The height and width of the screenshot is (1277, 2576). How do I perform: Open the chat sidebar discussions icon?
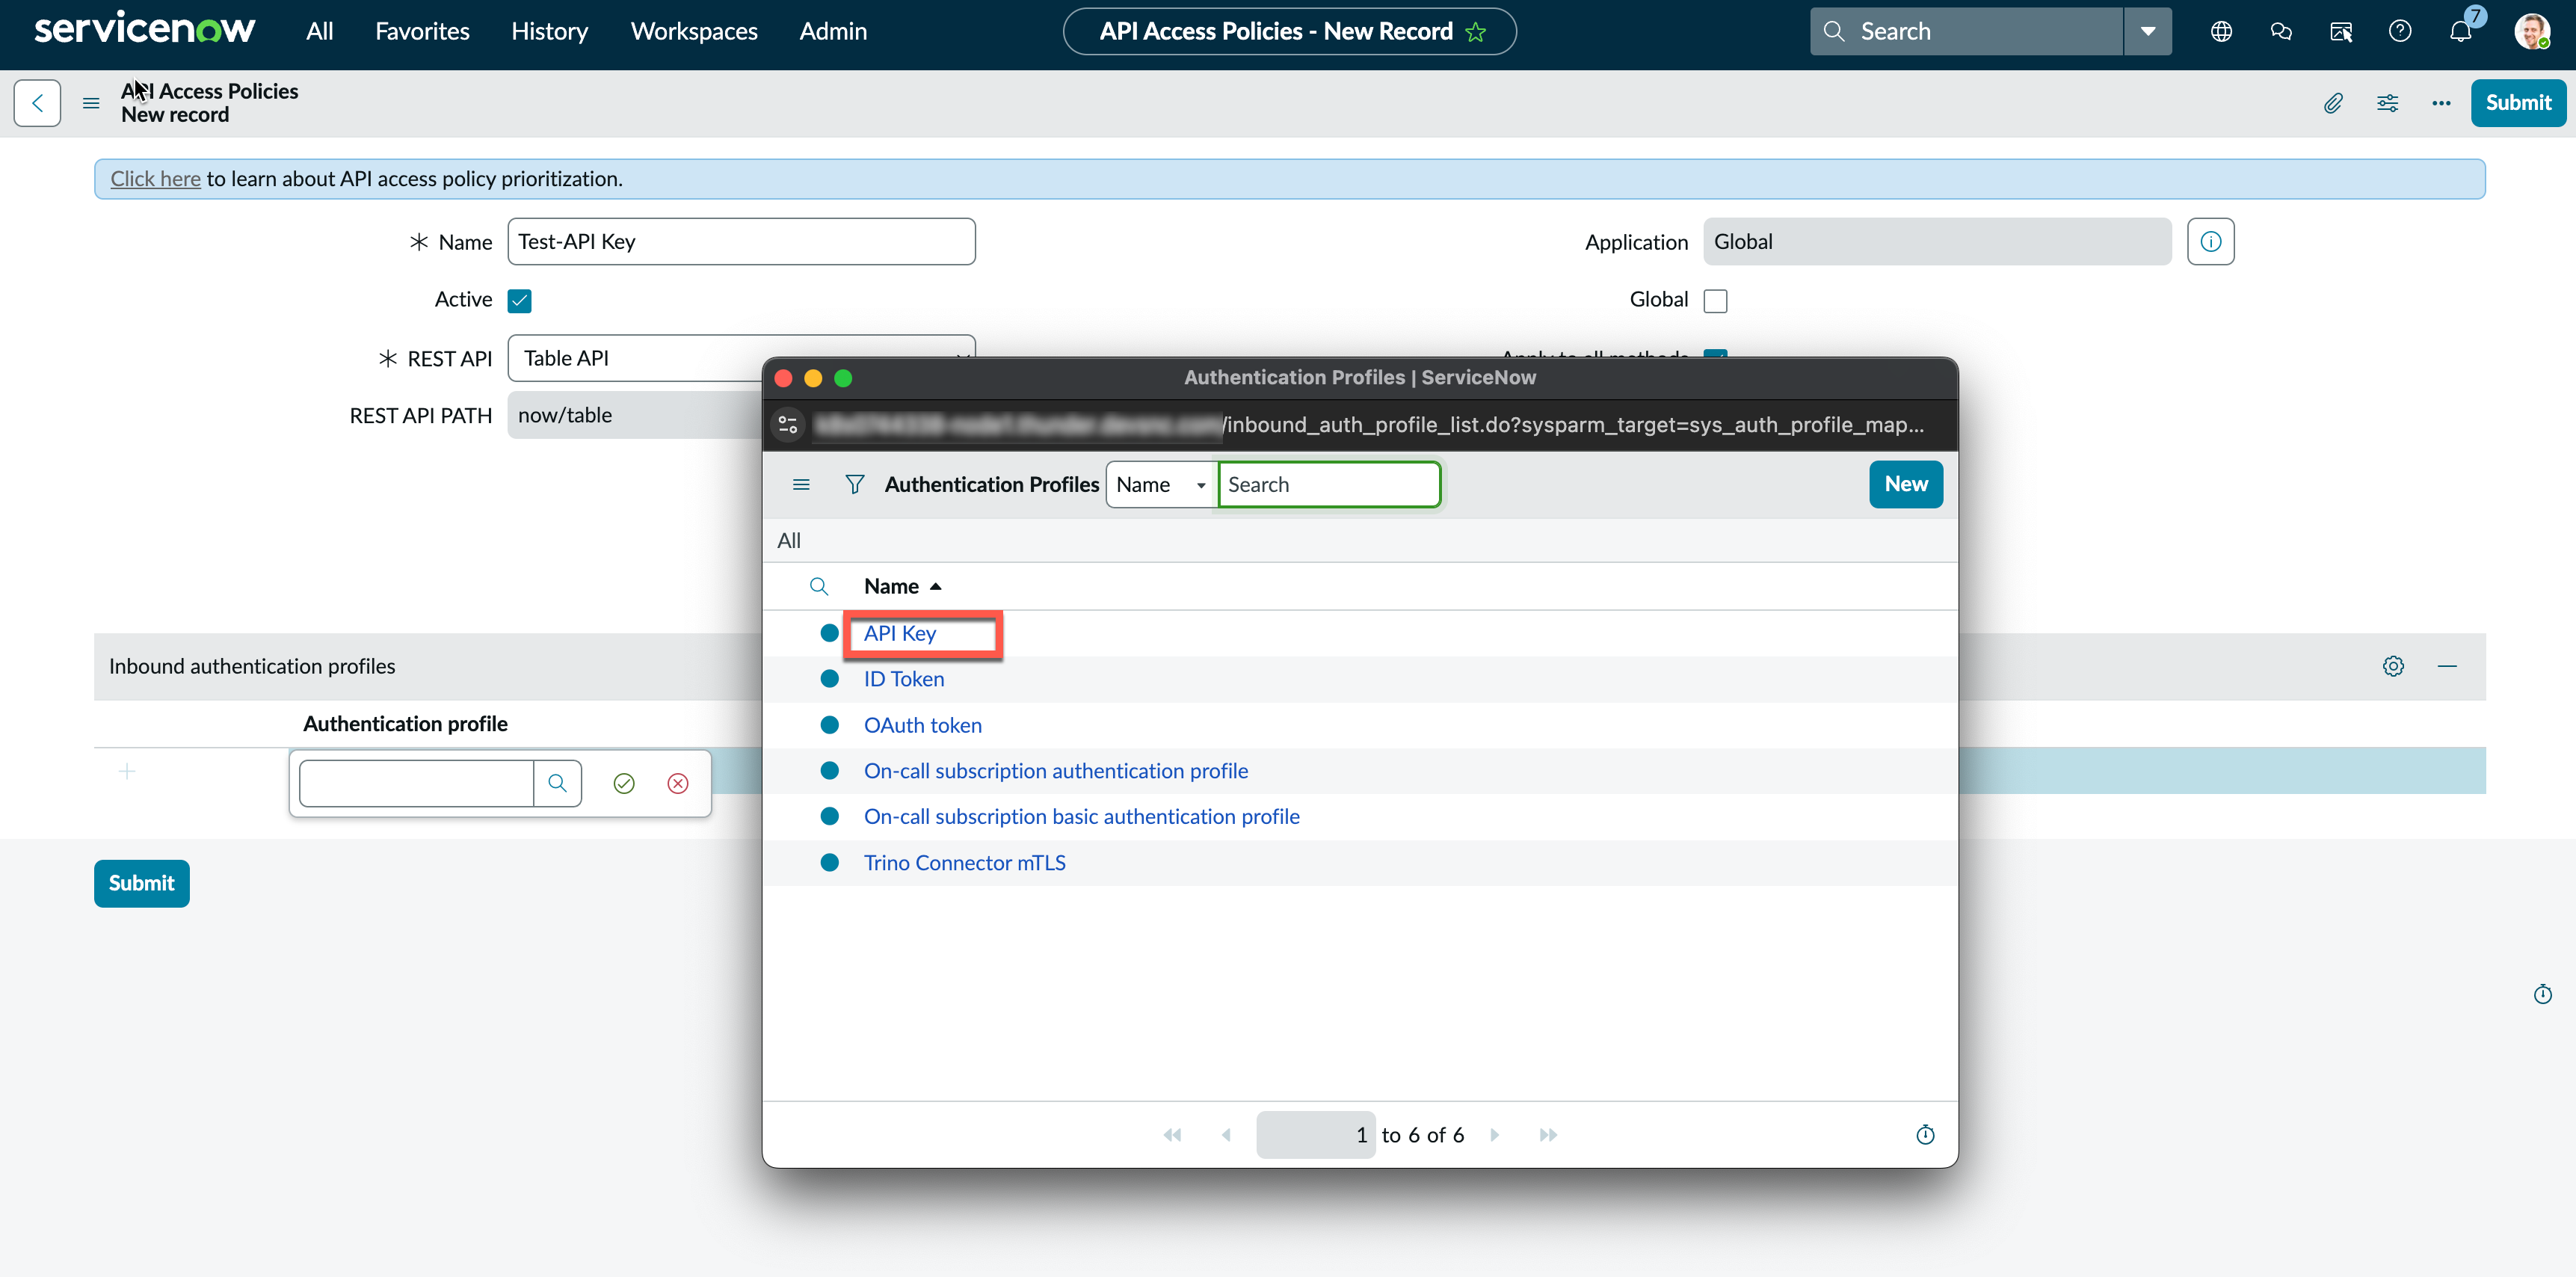click(2281, 31)
